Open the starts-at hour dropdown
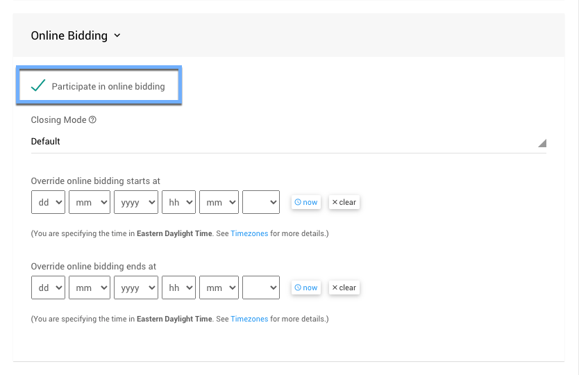Image resolution: width=579 pixels, height=375 pixels. [x=178, y=202]
